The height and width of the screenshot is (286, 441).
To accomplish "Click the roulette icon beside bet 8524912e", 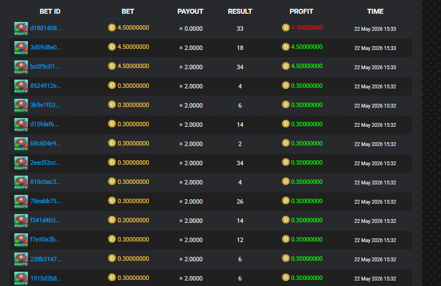I will (21, 86).
